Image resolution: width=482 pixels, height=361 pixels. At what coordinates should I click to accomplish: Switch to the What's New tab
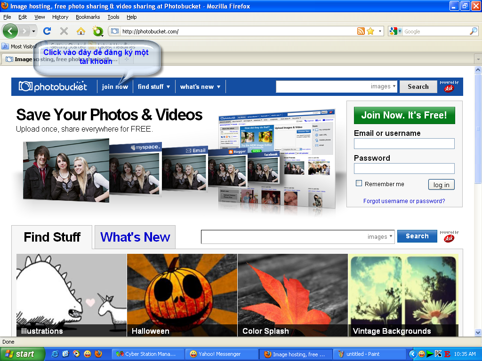click(x=135, y=237)
